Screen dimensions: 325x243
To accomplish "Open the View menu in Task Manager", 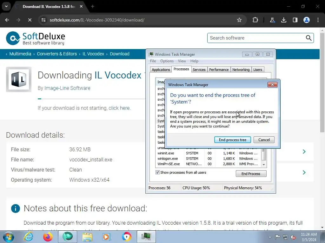I will [x=182, y=61].
